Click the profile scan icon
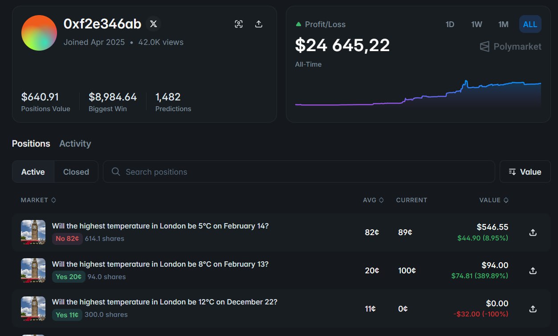This screenshot has width=558, height=336. (239, 24)
